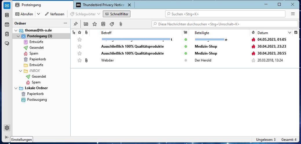The width and height of the screenshot is (301, 144).
Task: Toggle the Schnellfilter button
Action: (x=117, y=14)
